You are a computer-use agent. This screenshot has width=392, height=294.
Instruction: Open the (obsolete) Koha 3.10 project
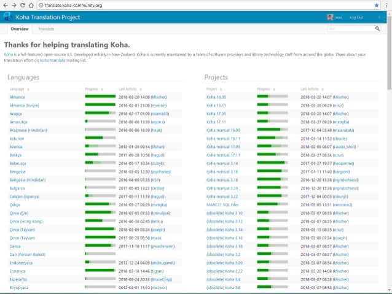coord(224,213)
